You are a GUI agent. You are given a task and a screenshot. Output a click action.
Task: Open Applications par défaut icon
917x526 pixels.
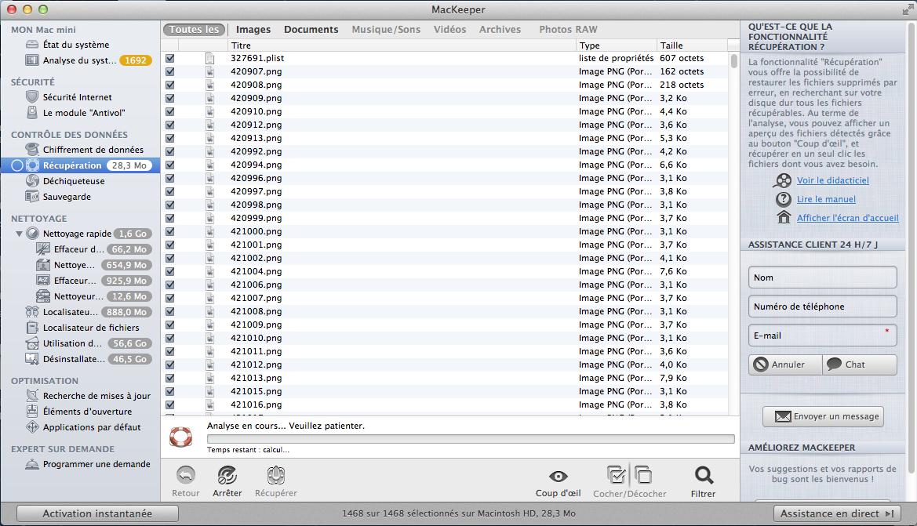[32, 427]
